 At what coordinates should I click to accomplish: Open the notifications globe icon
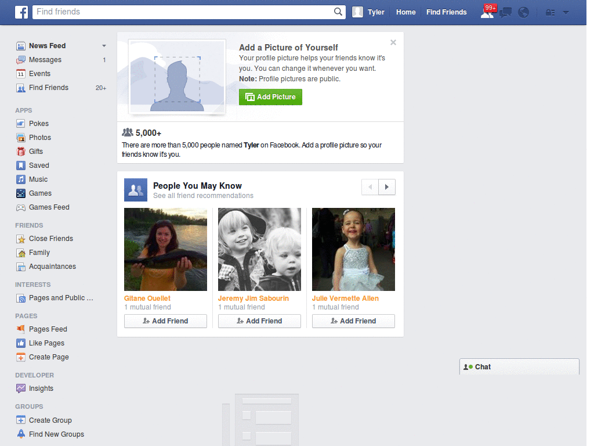pos(524,13)
